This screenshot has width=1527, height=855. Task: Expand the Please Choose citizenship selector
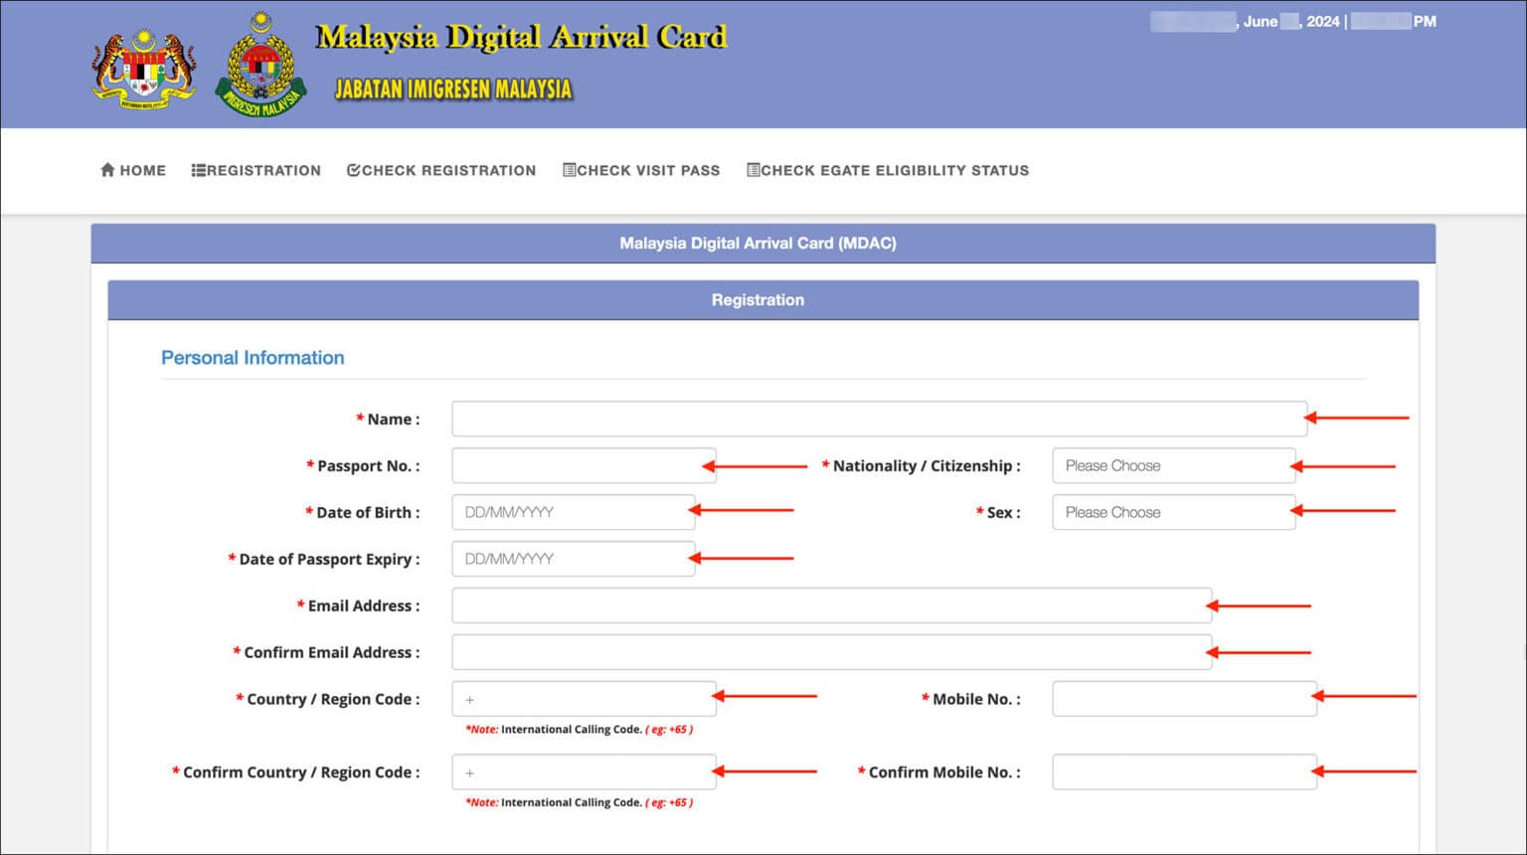1173,465
